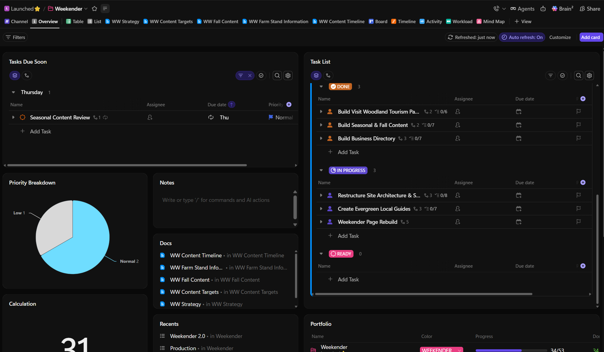Click group-by layers icon in Tasks Due Soon
Image resolution: width=604 pixels, height=352 pixels.
tap(15, 76)
